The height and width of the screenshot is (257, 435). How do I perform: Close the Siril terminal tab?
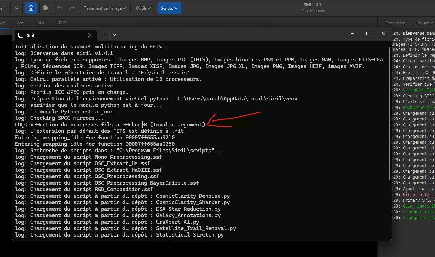point(90,35)
